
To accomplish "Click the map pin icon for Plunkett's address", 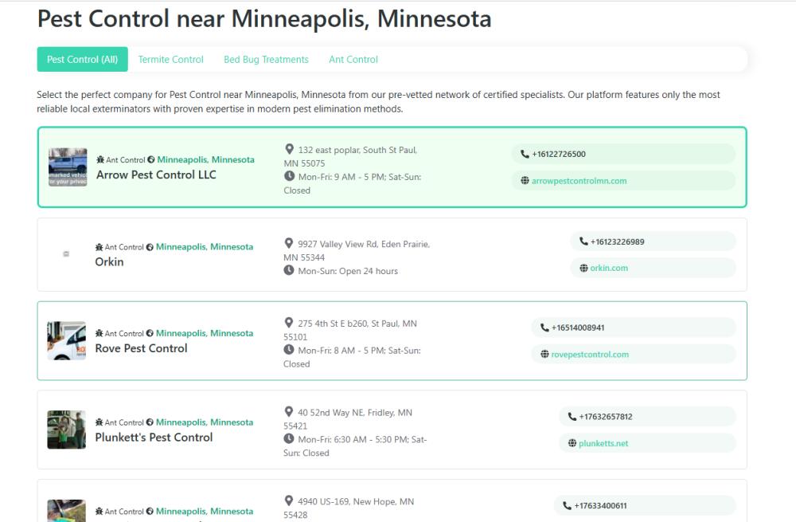I will 290,412.
